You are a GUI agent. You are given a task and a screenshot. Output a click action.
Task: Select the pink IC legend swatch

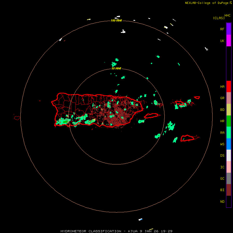(x=229, y=167)
